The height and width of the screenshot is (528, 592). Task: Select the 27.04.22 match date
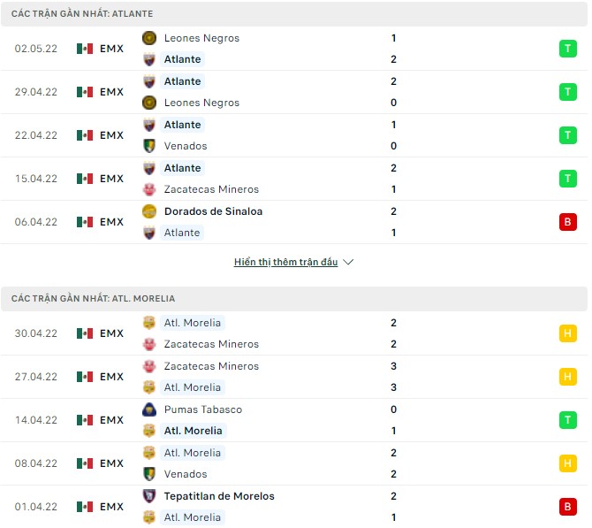point(36,377)
